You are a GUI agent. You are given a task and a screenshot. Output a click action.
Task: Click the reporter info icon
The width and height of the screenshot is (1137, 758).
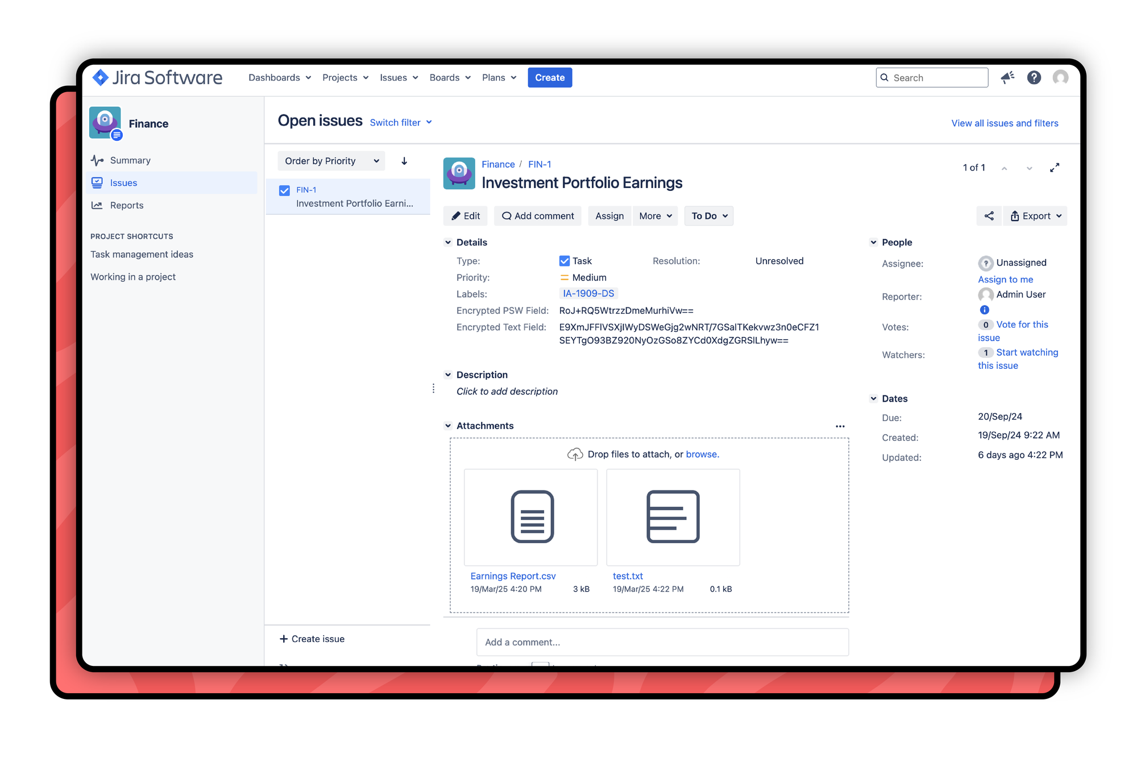984,310
